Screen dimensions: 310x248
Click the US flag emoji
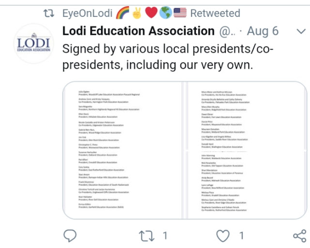[180, 13]
